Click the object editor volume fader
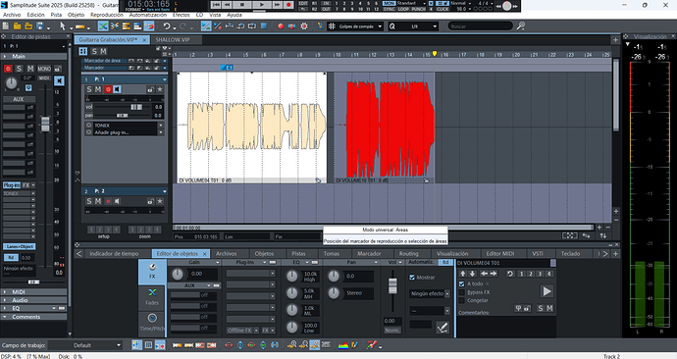The image size is (677, 359). [x=392, y=285]
